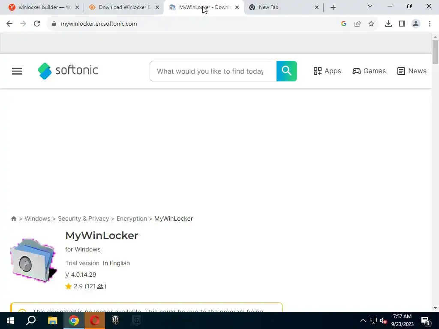Go to the Windows breadcrumb link
Viewport: 439px width, 329px height.
[38, 218]
